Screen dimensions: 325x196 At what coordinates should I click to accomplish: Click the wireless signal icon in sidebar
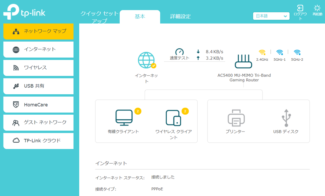pos(16,68)
